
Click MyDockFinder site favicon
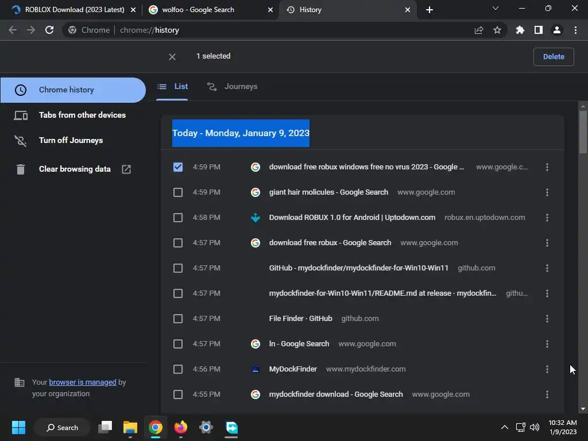[x=256, y=369]
